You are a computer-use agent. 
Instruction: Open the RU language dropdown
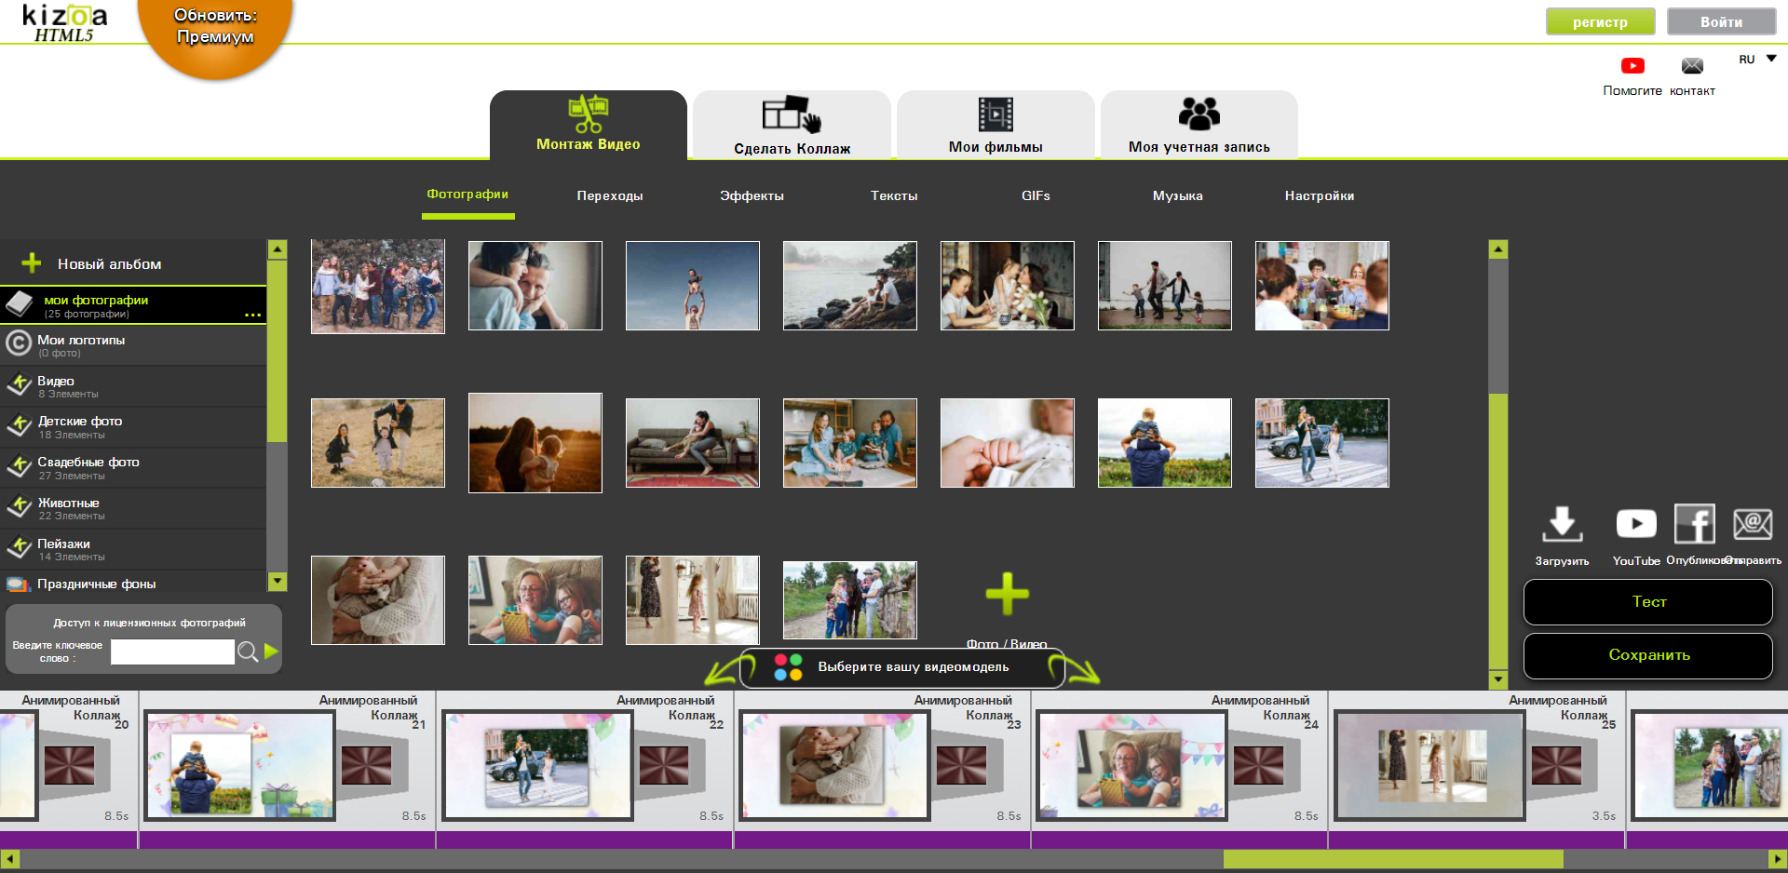point(1758,59)
